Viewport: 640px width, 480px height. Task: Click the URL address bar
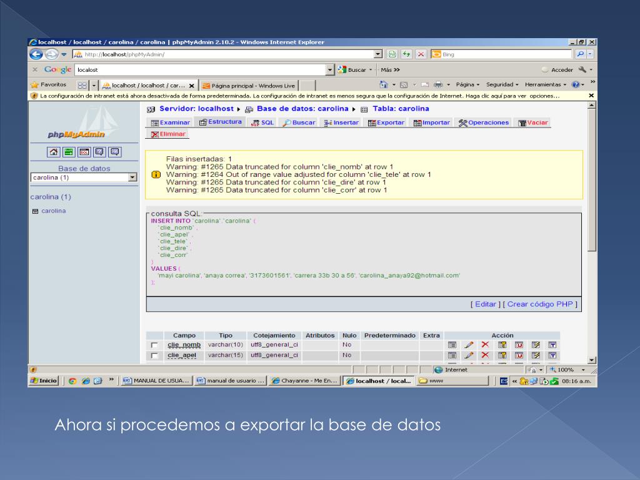click(x=224, y=54)
